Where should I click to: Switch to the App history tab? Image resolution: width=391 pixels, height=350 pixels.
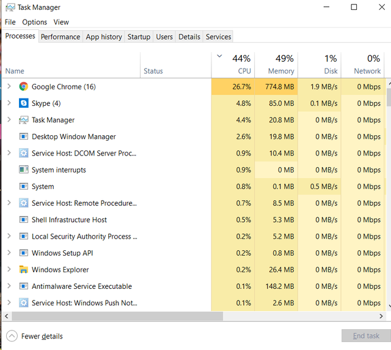(x=104, y=37)
